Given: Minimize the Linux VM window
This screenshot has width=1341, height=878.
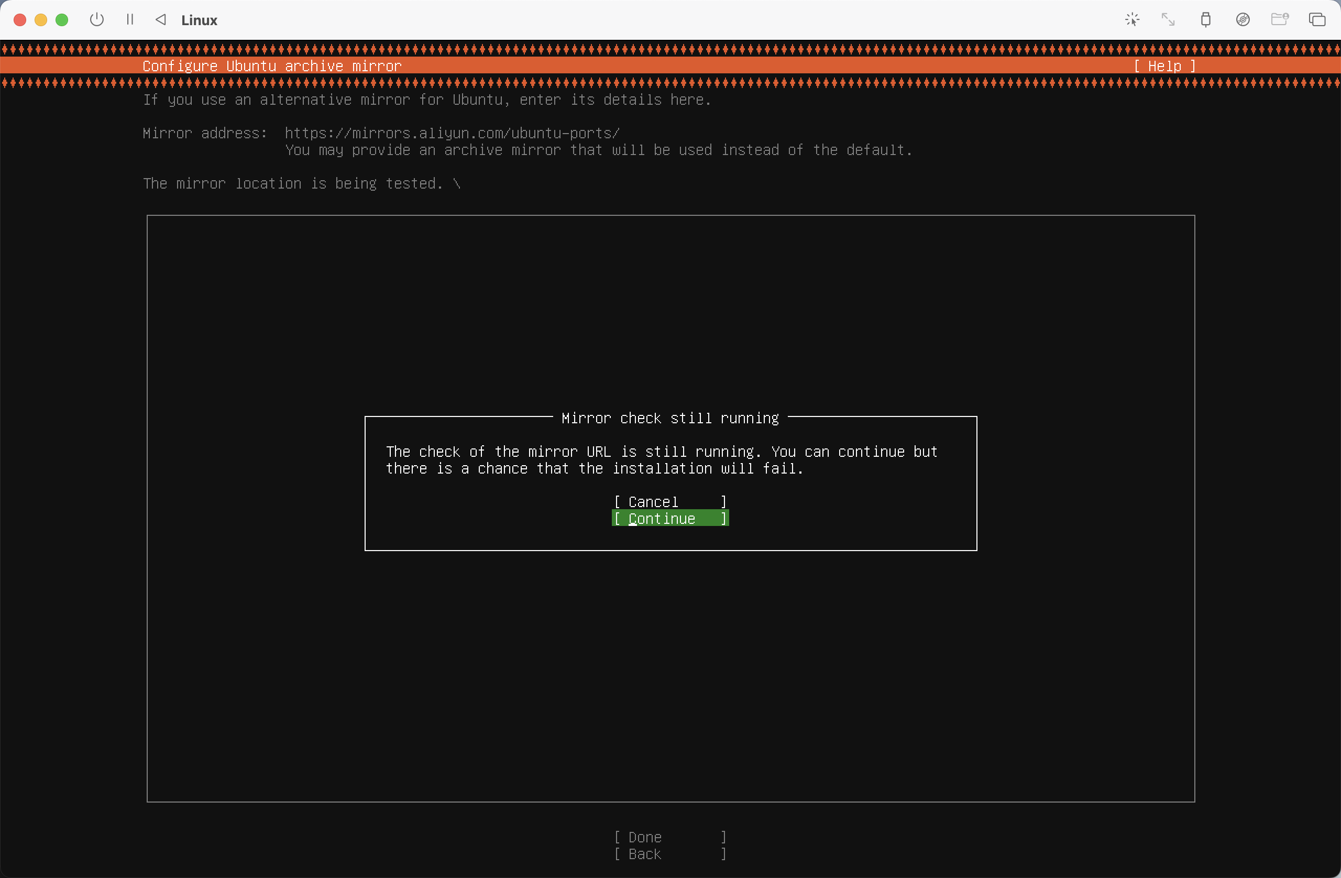Looking at the screenshot, I should pyautogui.click(x=40, y=20).
